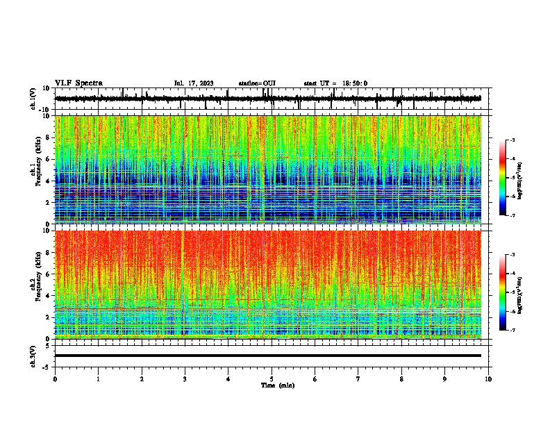Click the thick black ch.3 voltage trace
The height and width of the screenshot is (425, 550).
(268, 356)
